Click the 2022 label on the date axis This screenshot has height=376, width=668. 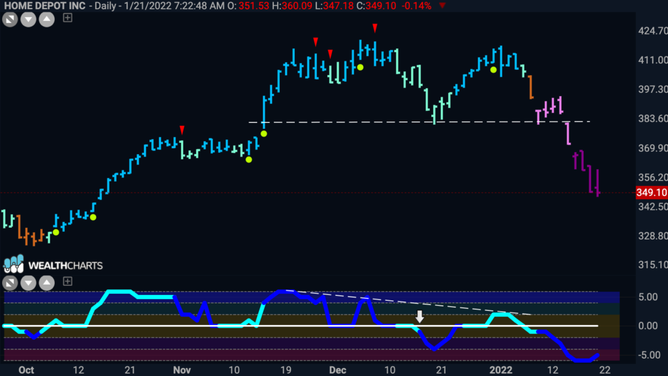500,369
